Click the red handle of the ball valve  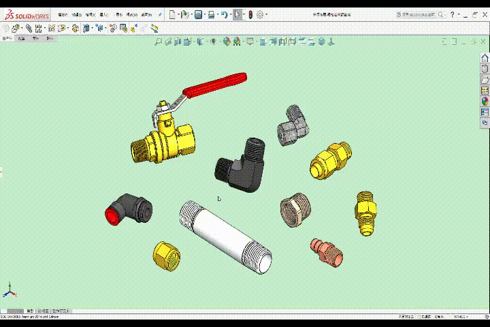pos(215,84)
